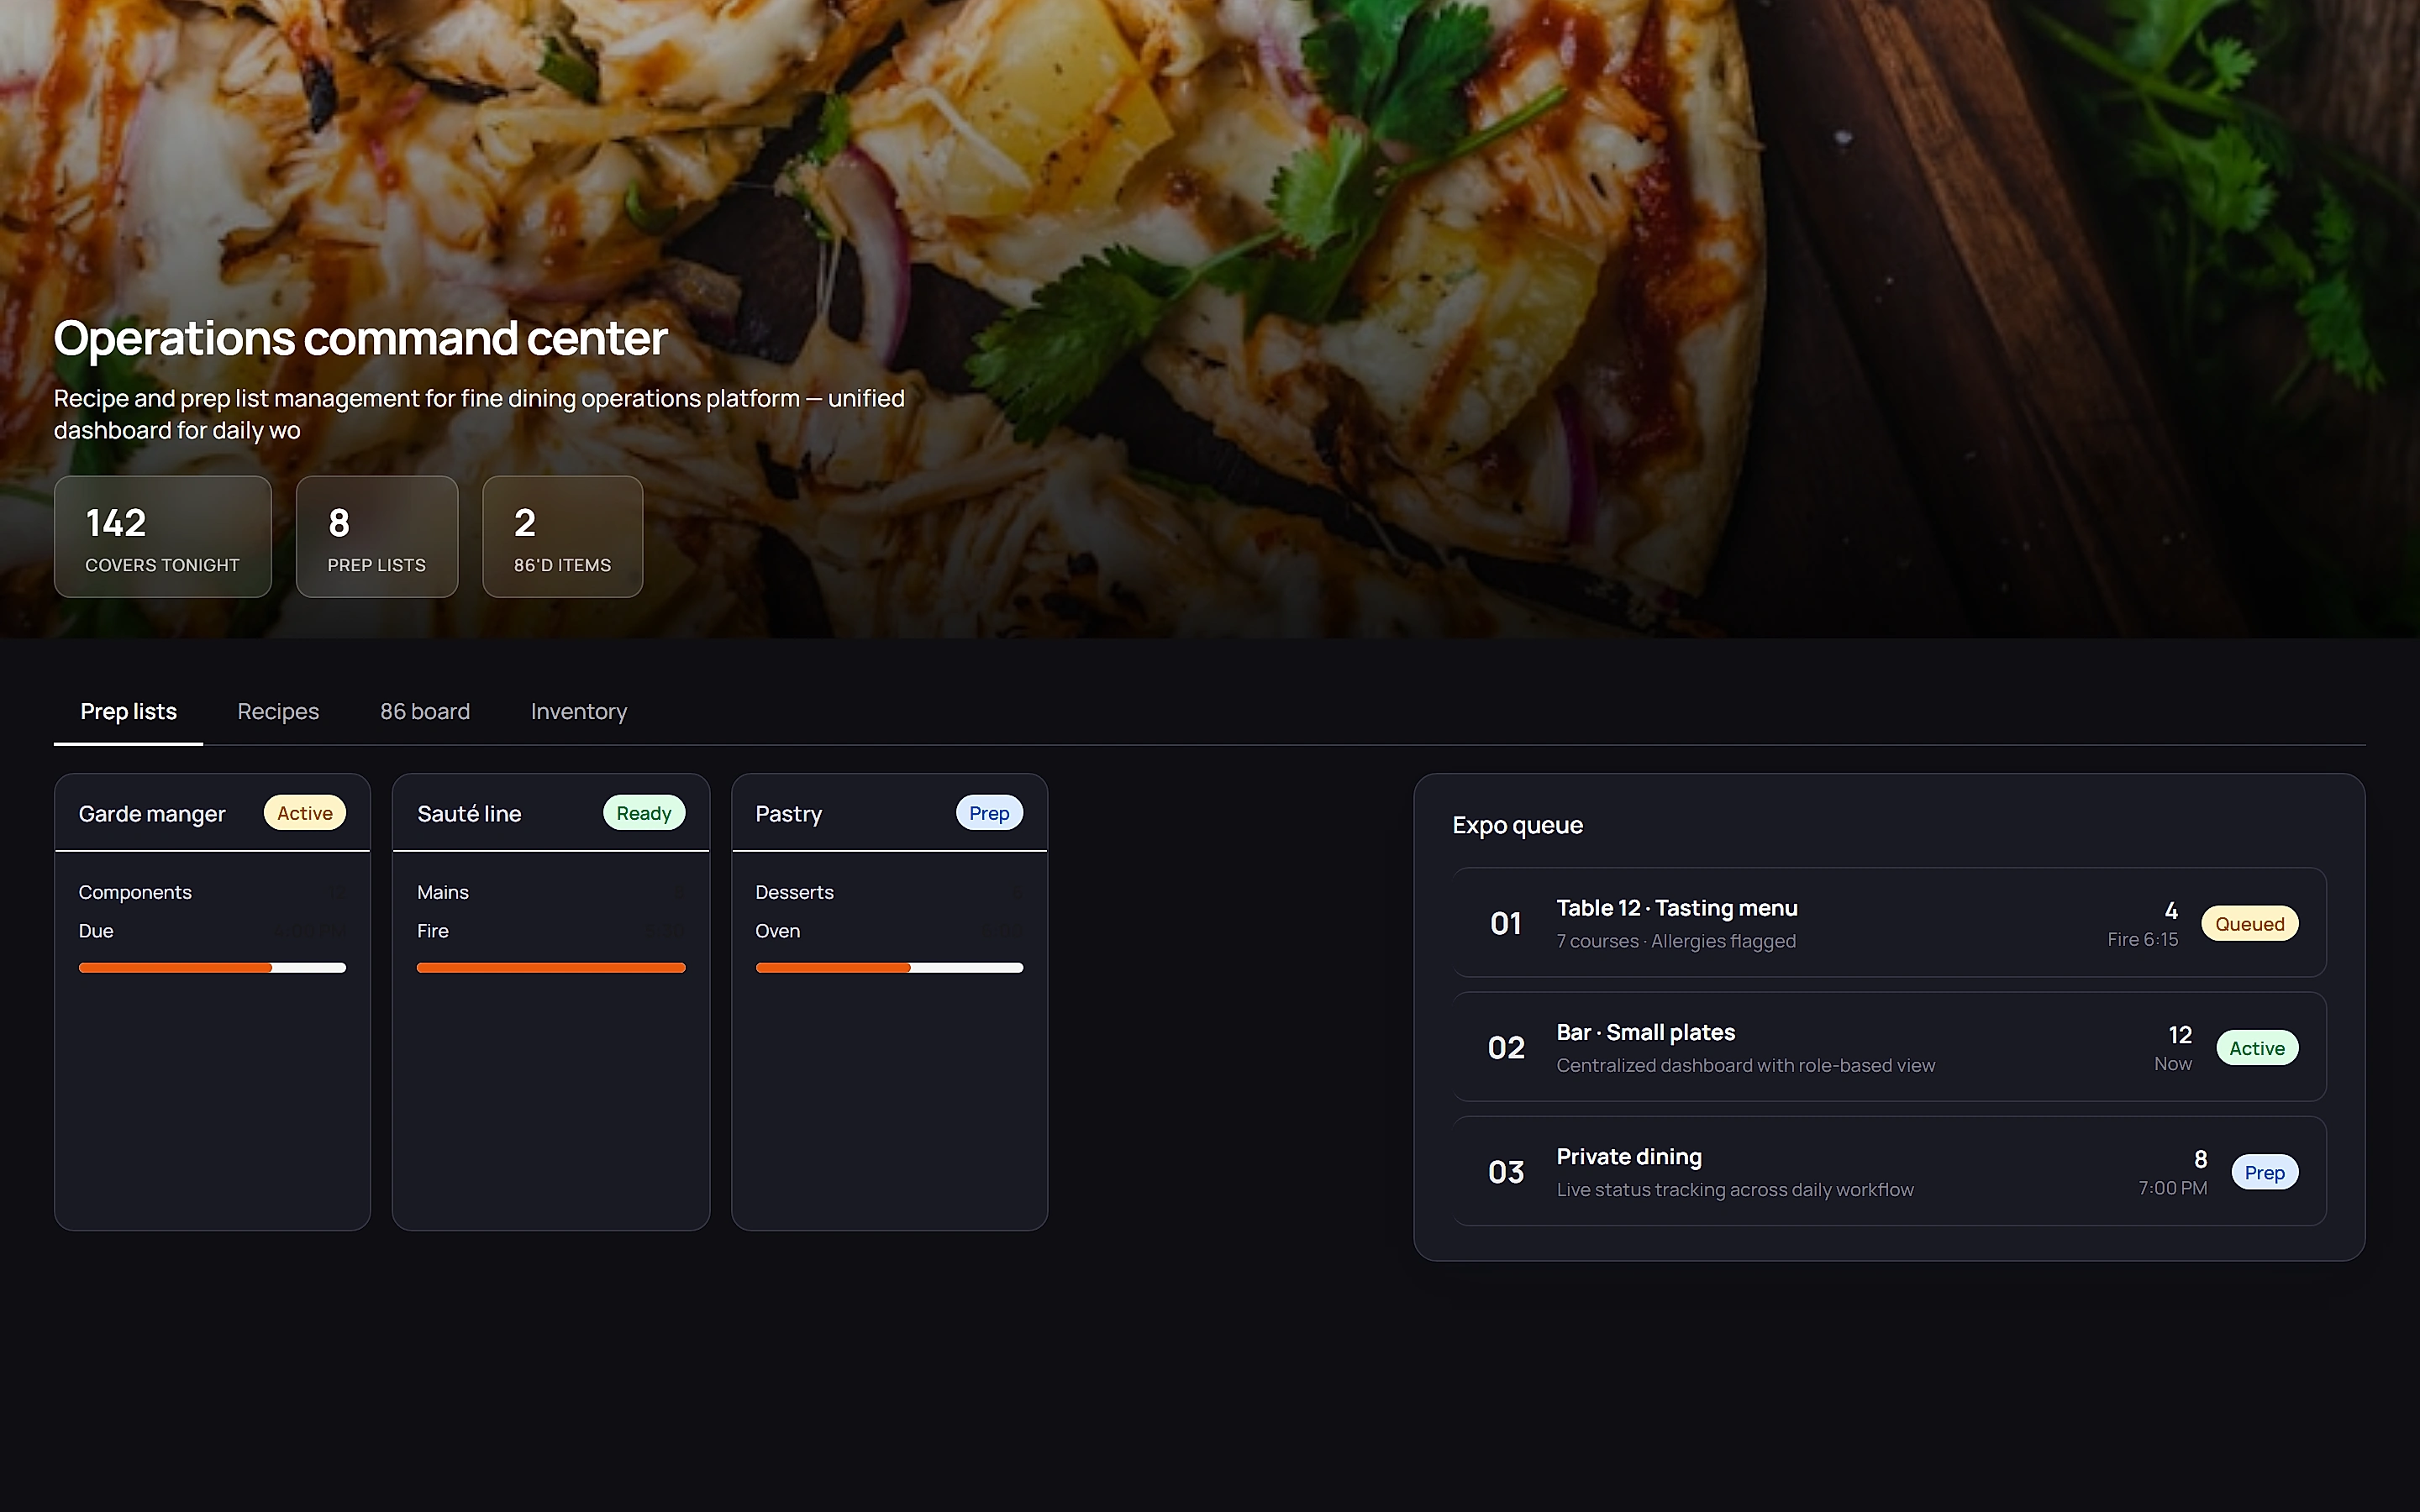Click the 'Recipe and prep list management' description
The width and height of the screenshot is (2420, 1512).
pos(479,414)
